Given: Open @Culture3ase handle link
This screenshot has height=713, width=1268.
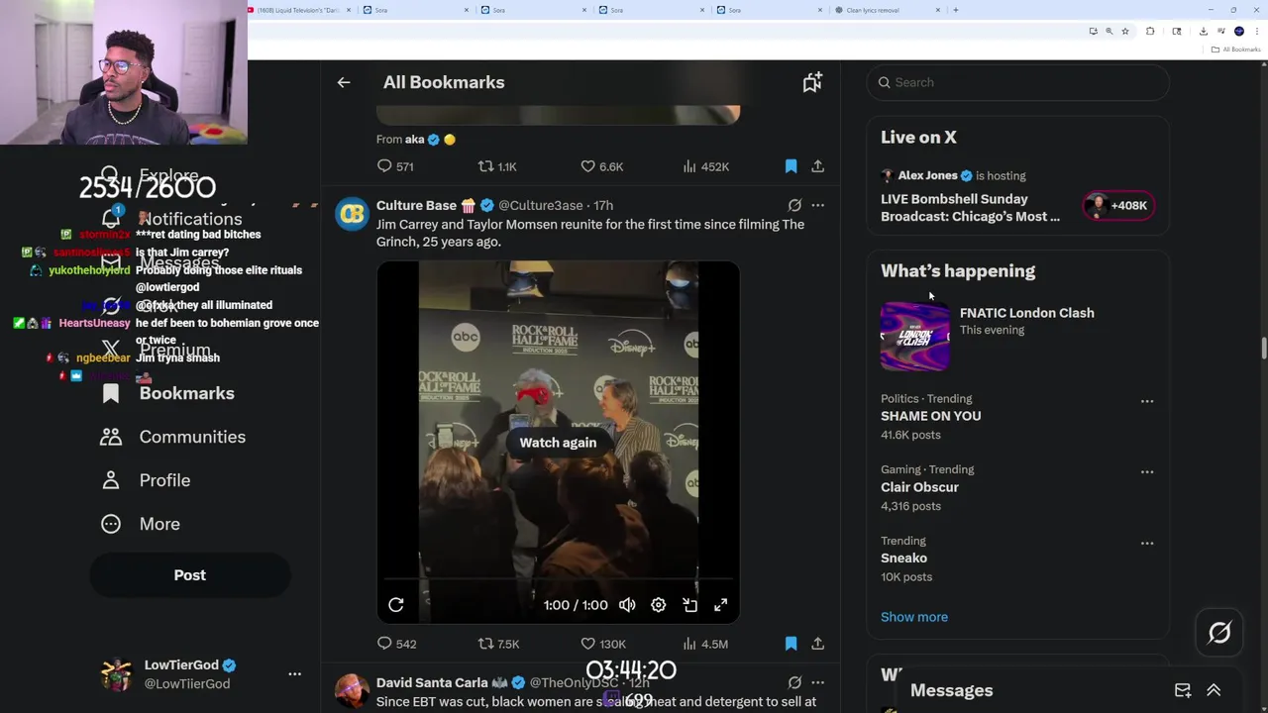Looking at the screenshot, I should (x=540, y=205).
